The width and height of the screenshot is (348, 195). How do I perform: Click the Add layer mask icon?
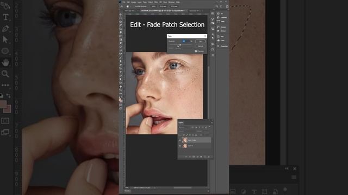click(194, 157)
